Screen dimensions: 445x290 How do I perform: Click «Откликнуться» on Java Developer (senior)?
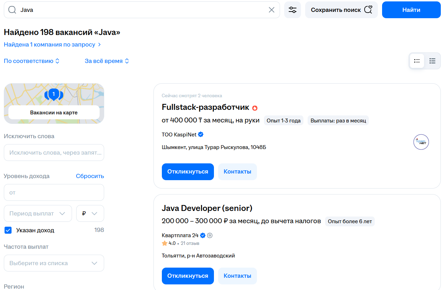click(x=188, y=276)
